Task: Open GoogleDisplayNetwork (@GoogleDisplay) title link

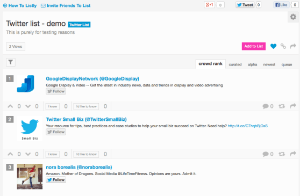Action: (x=92, y=79)
